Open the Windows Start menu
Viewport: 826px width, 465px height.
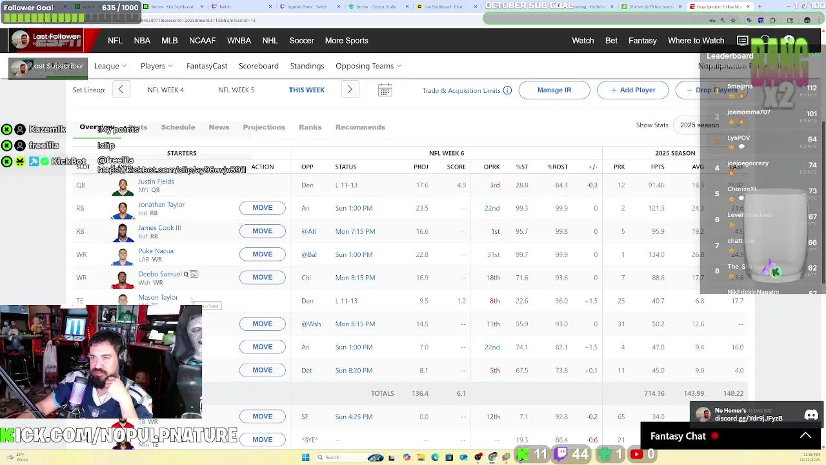pyautogui.click(x=305, y=457)
